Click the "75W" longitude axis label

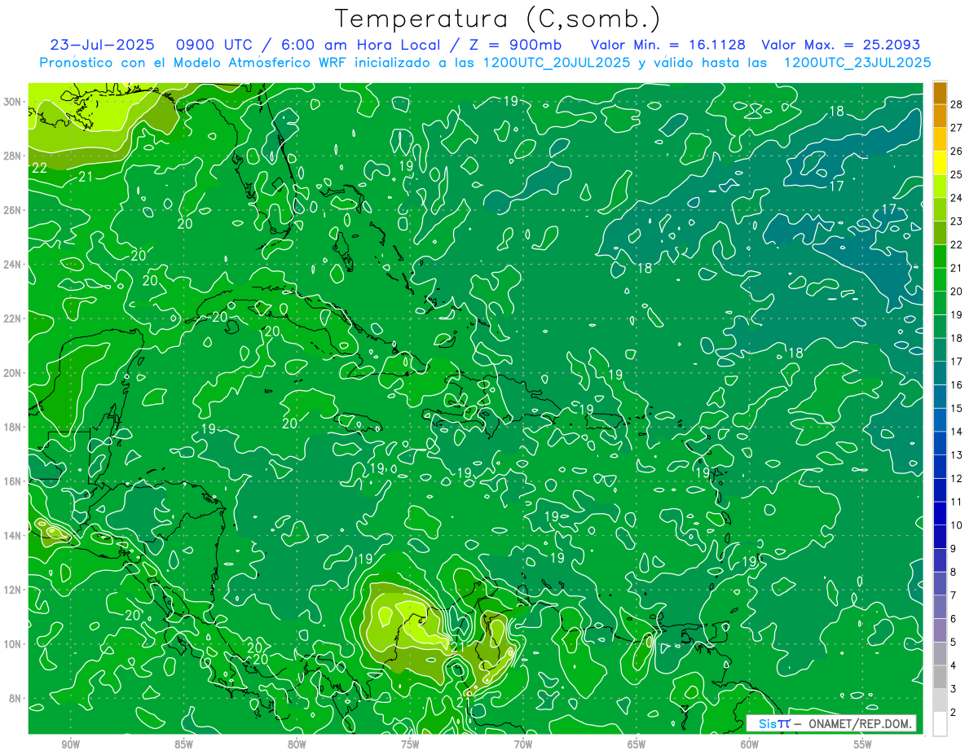tap(410, 744)
